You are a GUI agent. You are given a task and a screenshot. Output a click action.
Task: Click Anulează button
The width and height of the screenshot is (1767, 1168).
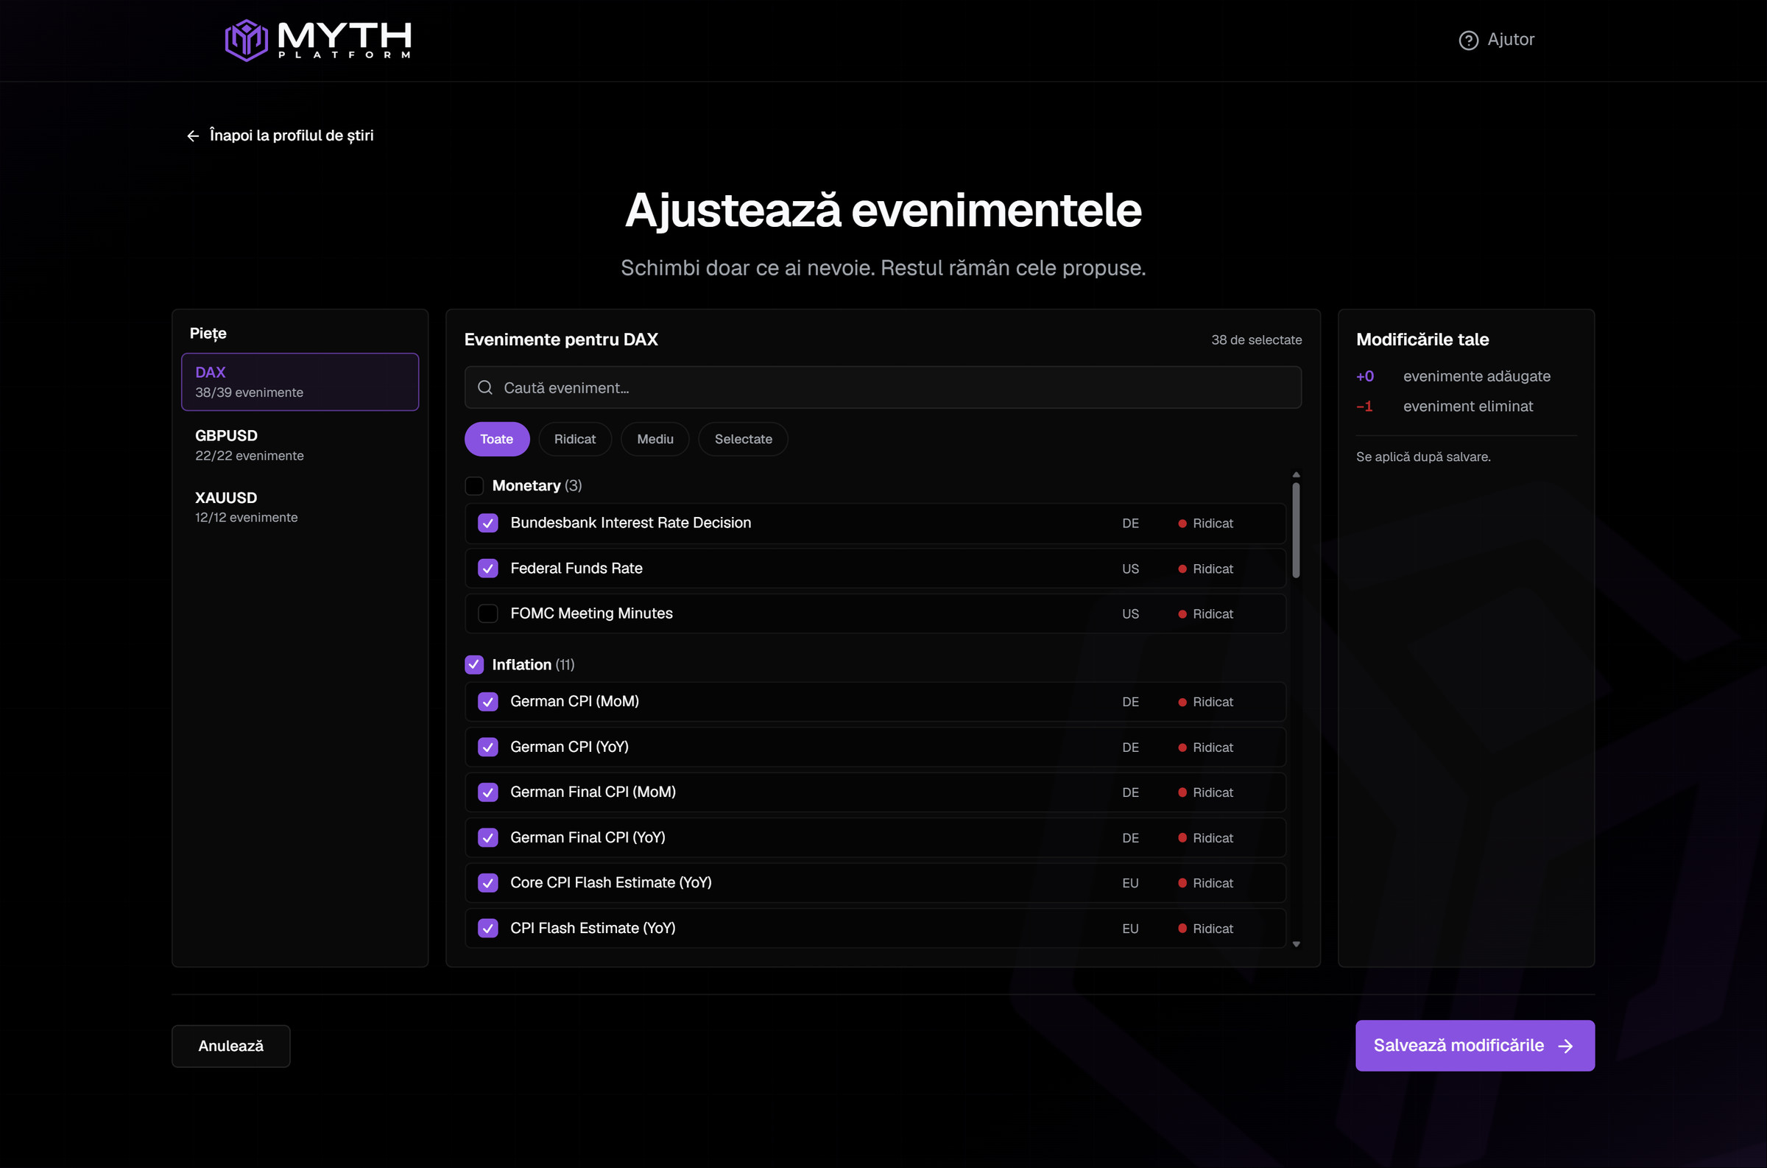231,1046
